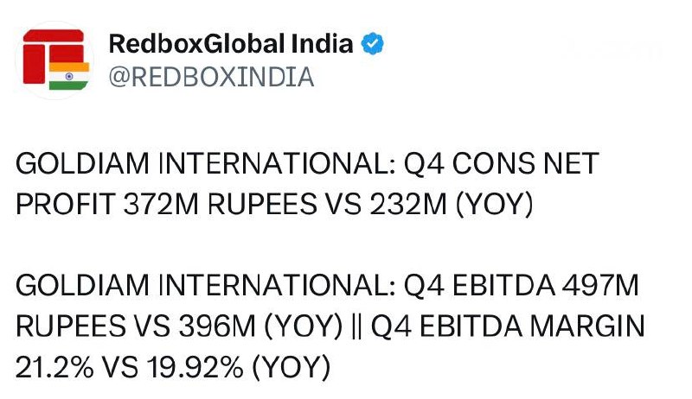
Task: Select the first GOLDIAM INTERNATIONAL text
Action: (x=205, y=164)
